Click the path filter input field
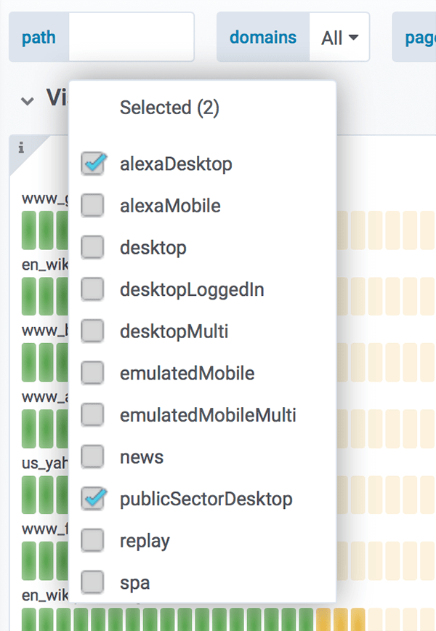The height and width of the screenshot is (631, 436). point(132,37)
